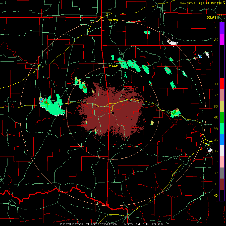Click the 50 NMI range ring label
The height and width of the screenshot is (226, 226).
[x=113, y=66]
